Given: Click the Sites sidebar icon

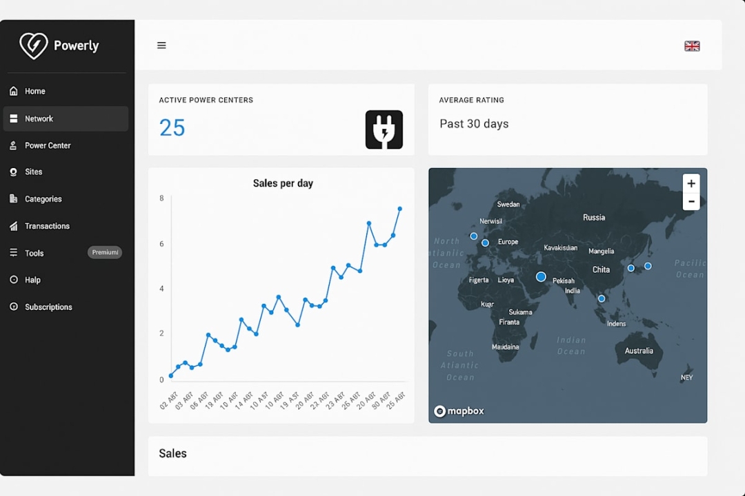Looking at the screenshot, I should pyautogui.click(x=13, y=172).
